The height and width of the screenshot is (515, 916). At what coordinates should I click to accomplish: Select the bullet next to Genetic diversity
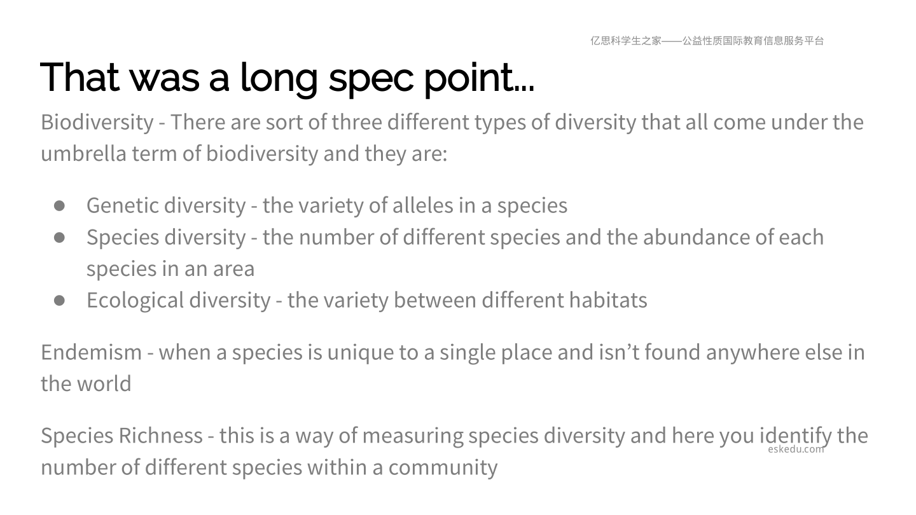pos(60,205)
